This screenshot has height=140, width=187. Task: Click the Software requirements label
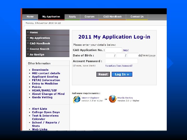(x=86, y=93)
